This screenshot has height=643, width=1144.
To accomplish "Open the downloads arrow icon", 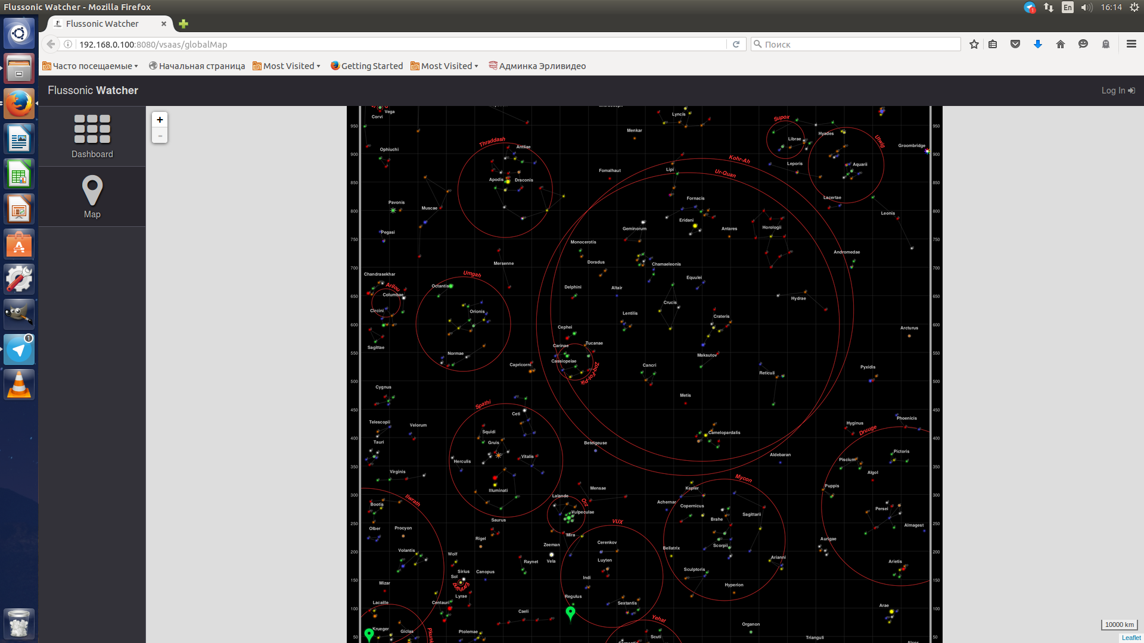I will click(x=1038, y=44).
